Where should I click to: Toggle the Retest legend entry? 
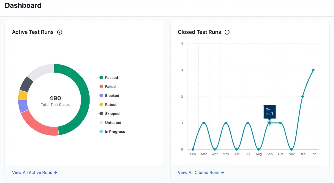click(x=111, y=105)
